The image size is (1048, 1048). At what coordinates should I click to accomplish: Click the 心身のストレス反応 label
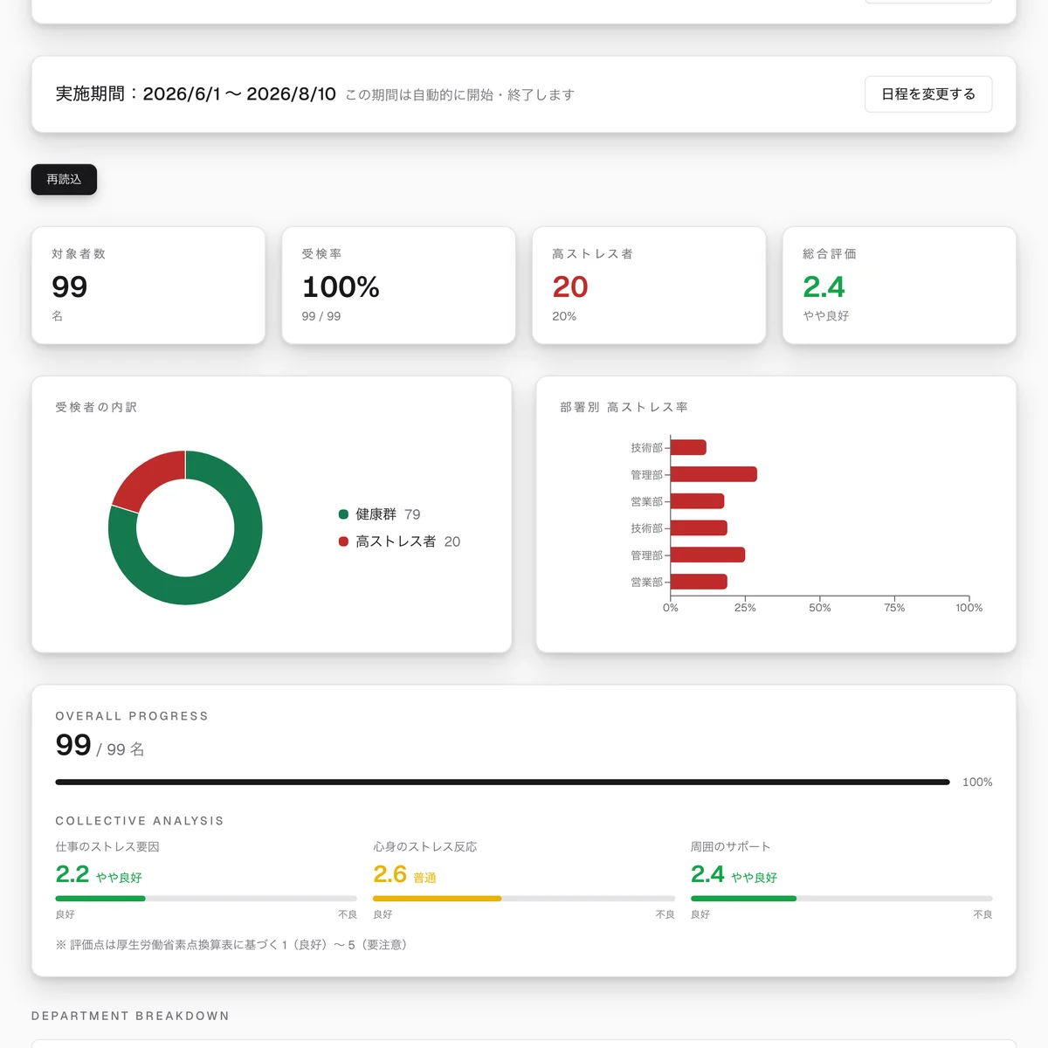click(425, 847)
